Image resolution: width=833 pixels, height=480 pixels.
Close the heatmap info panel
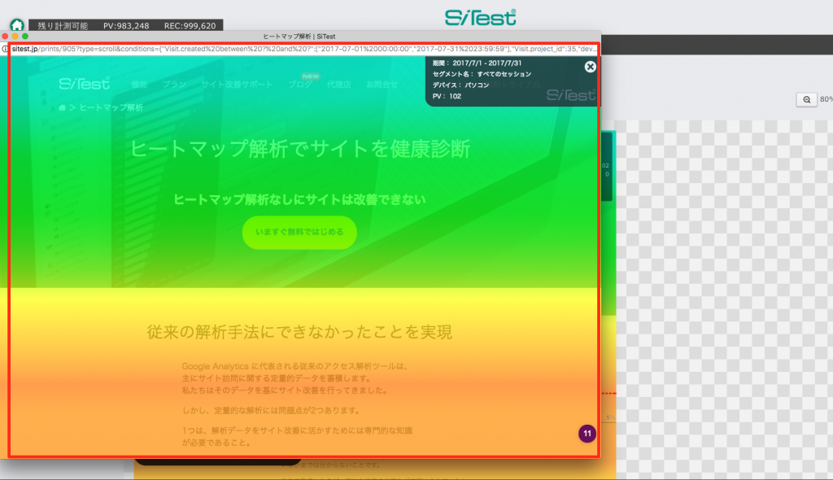coord(591,67)
